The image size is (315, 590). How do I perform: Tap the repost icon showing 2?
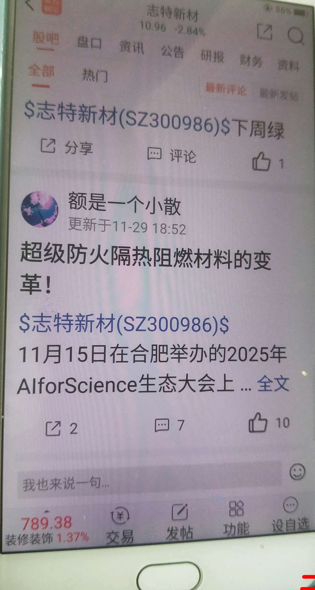53,428
